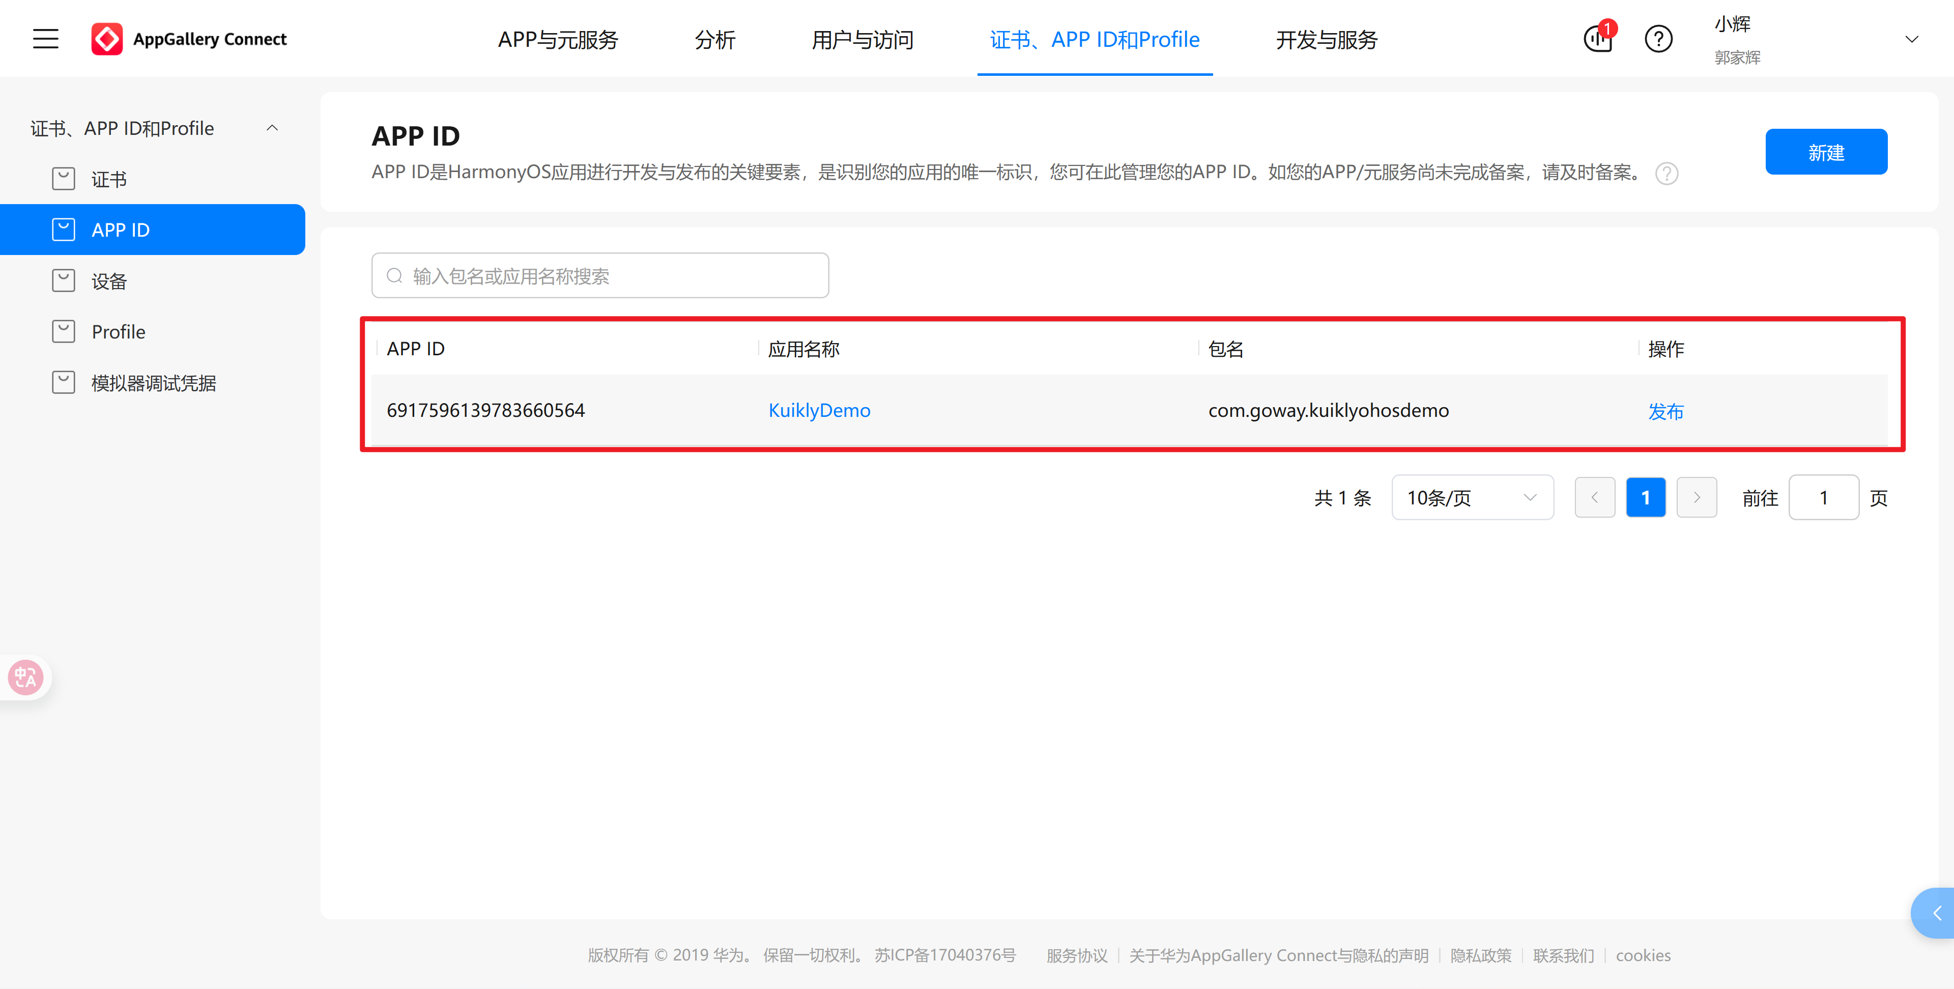Open the KuiklyDemo app link

click(819, 410)
